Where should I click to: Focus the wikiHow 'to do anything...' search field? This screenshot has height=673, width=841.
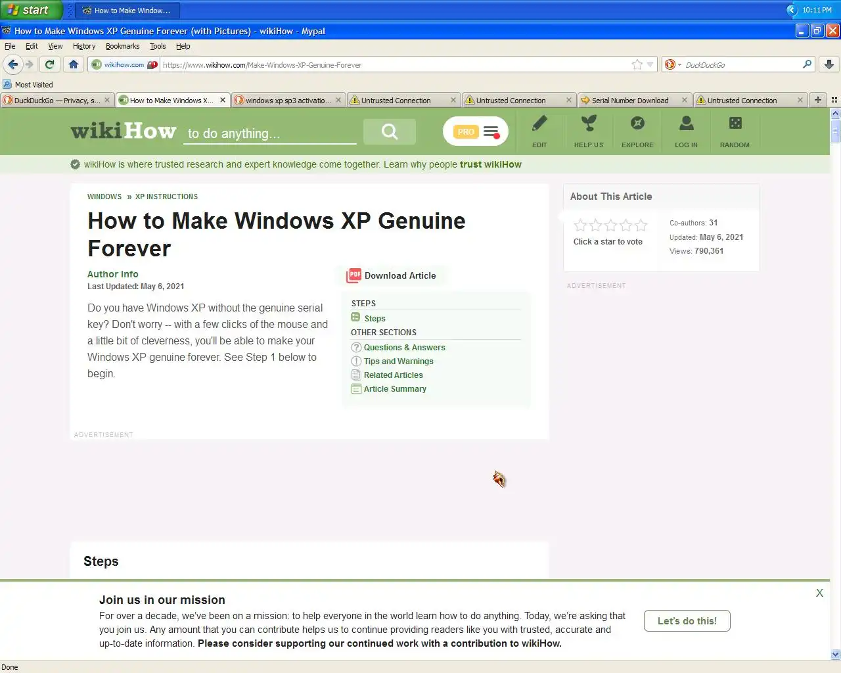[x=270, y=133]
